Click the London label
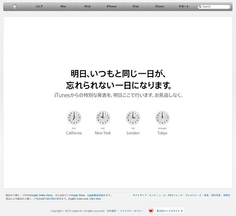The width and height of the screenshot is (236, 216). click(133, 133)
